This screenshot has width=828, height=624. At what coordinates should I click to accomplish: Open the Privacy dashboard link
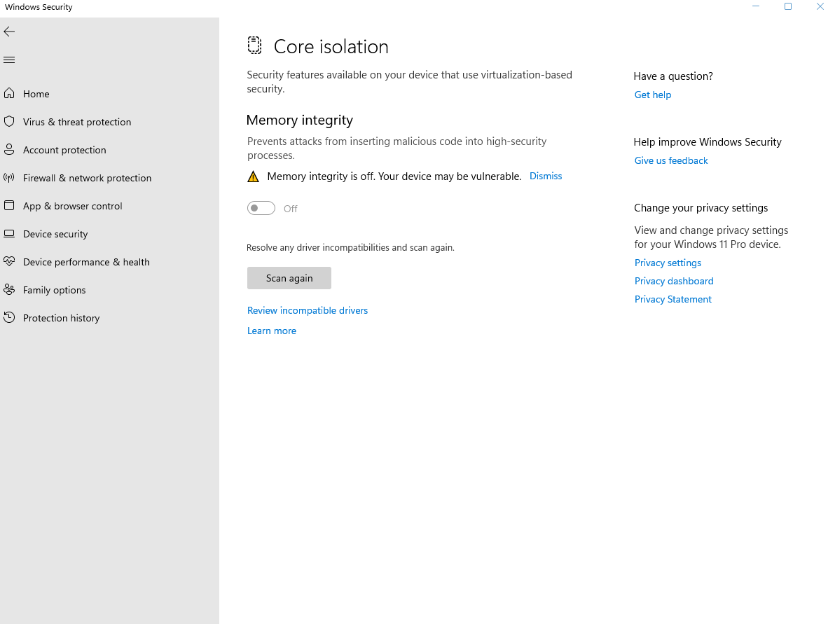pos(674,281)
